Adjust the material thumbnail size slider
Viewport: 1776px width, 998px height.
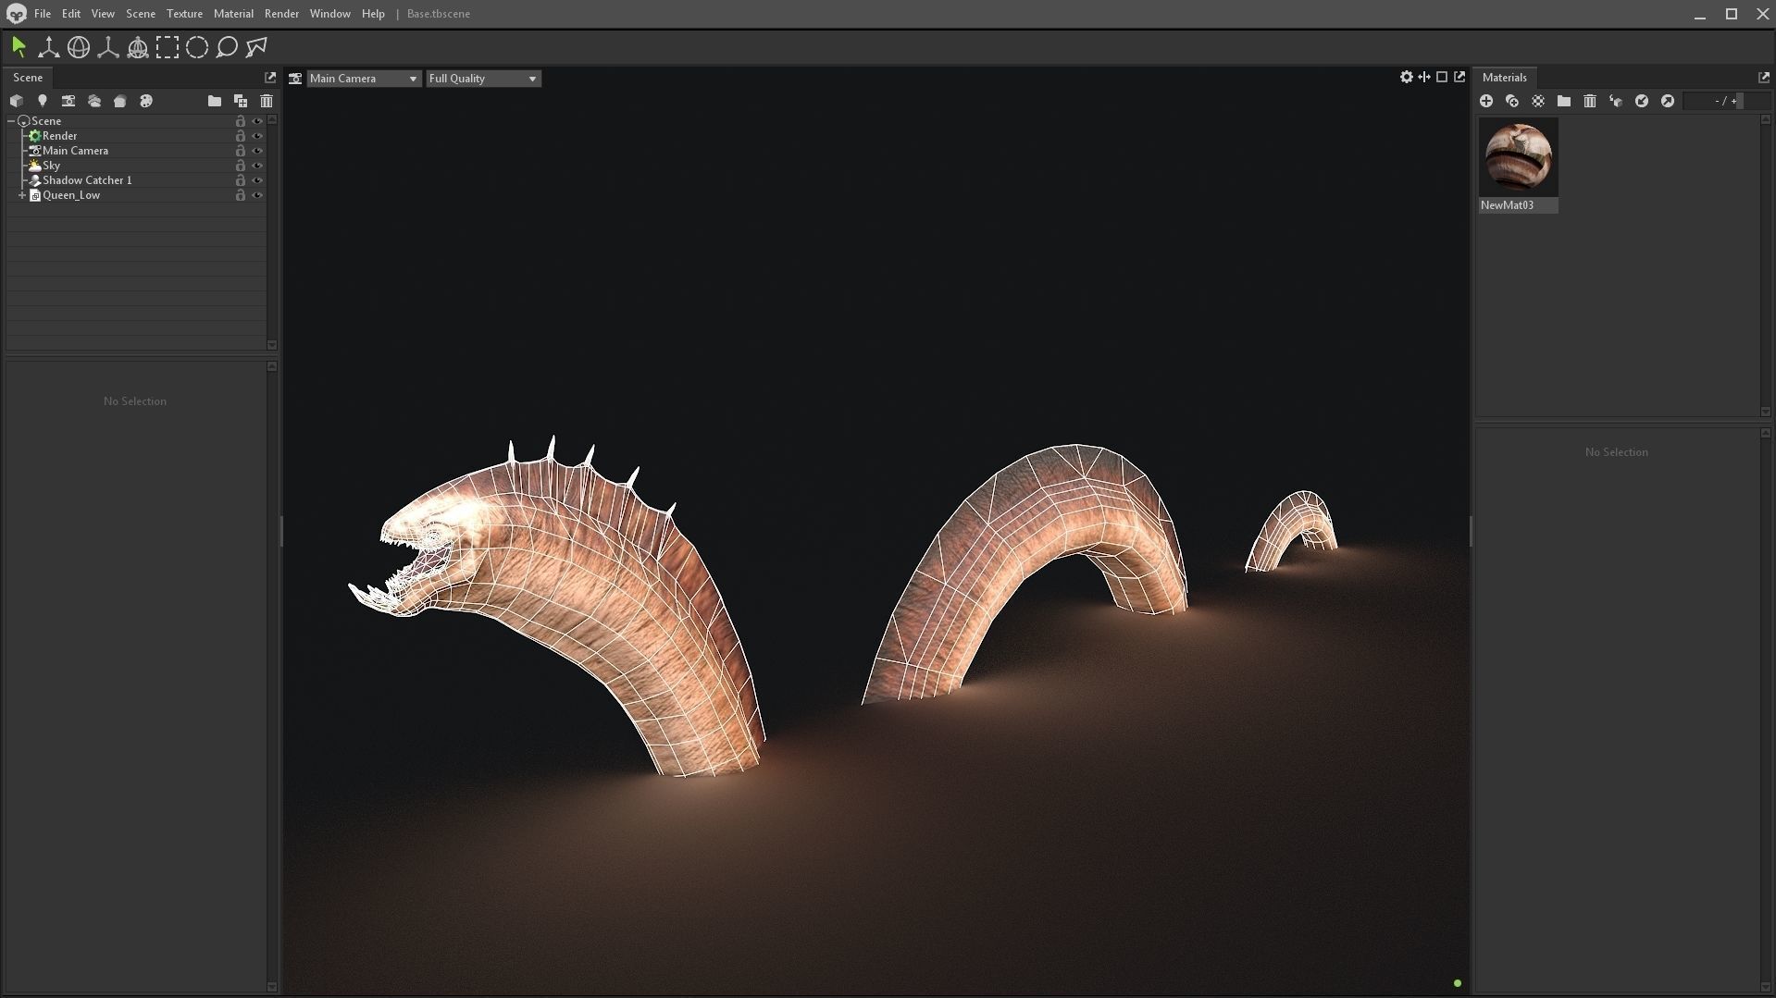[x=1725, y=101]
